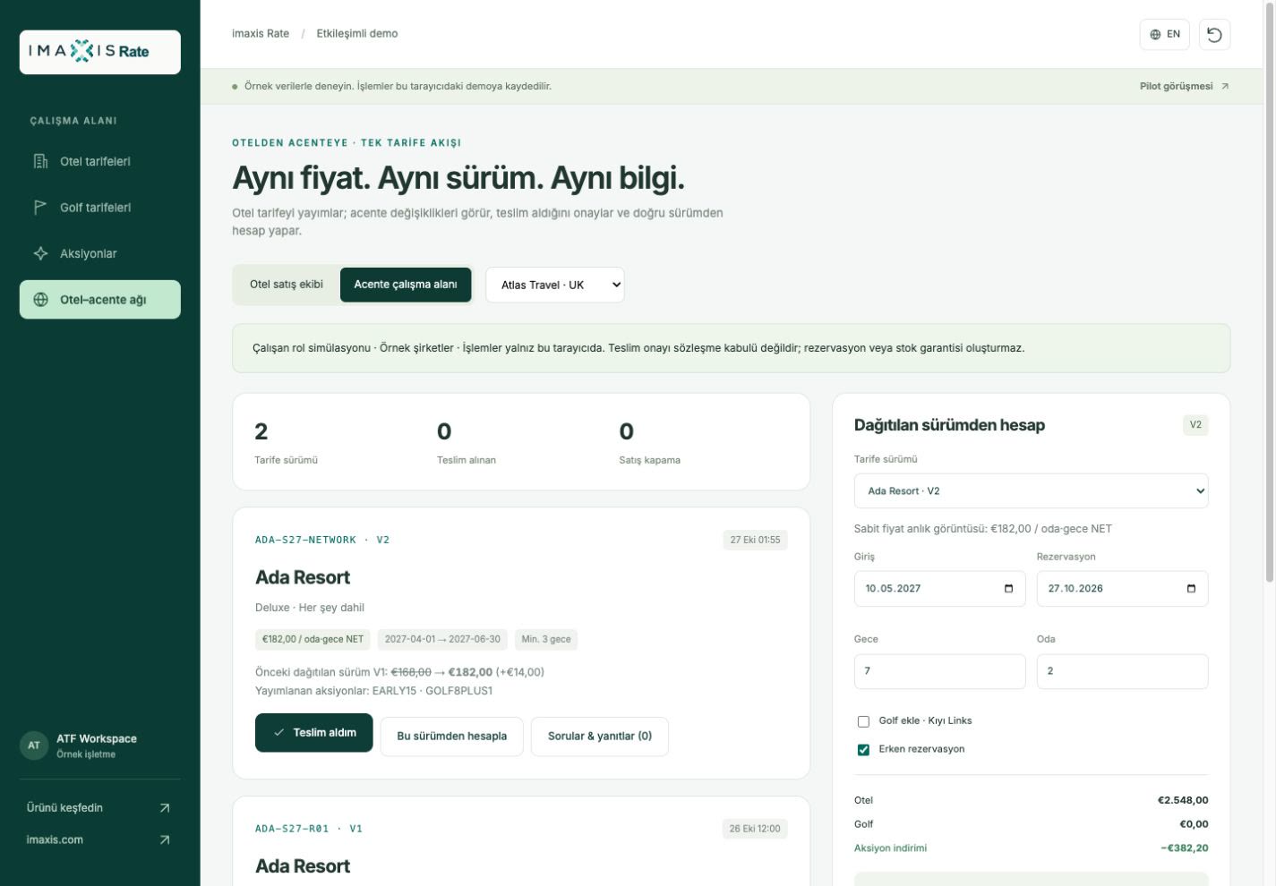Viewport: 1276px width, 886px height.
Task: Click the V2 badge in Dağıtılan sürümden hesap
Action: 1195,425
